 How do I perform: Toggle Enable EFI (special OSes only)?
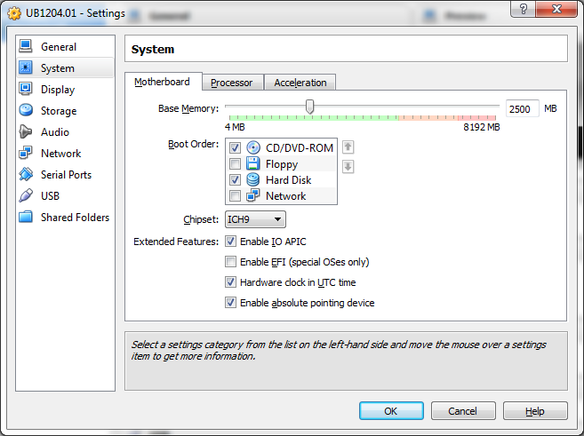pyautogui.click(x=231, y=262)
